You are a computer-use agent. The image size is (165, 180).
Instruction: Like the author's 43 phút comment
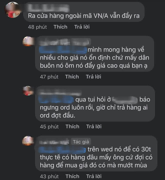(72, 176)
